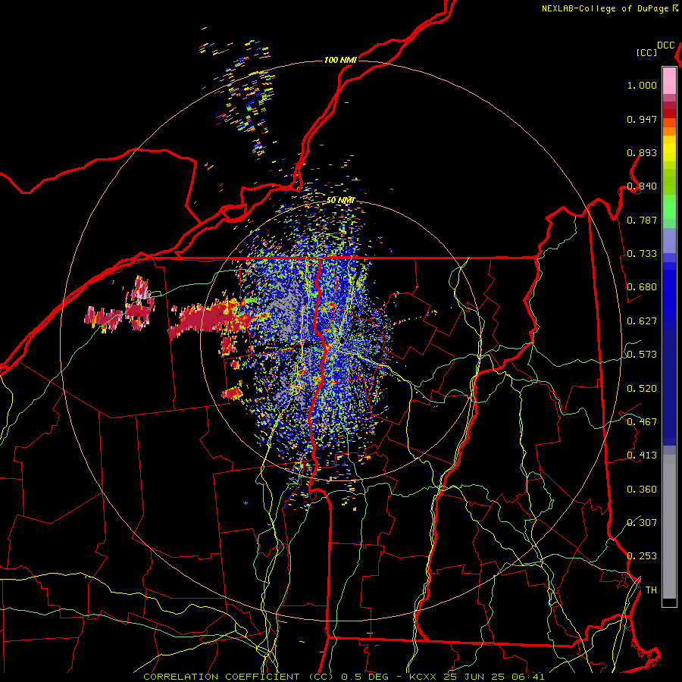Viewport: 682px width, 682px height.
Task: Pick the yellow color bar segment
Action: (669, 149)
